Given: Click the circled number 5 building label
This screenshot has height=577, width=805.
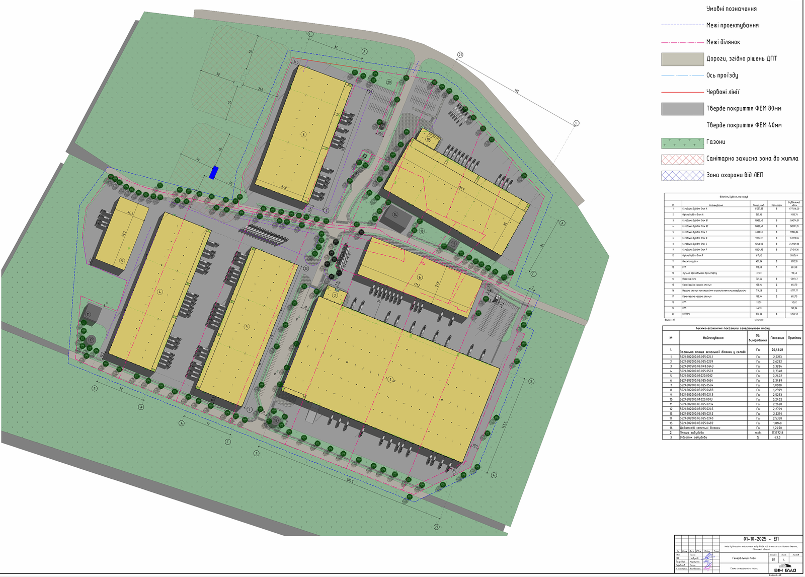Looking at the screenshot, I should point(122,261).
